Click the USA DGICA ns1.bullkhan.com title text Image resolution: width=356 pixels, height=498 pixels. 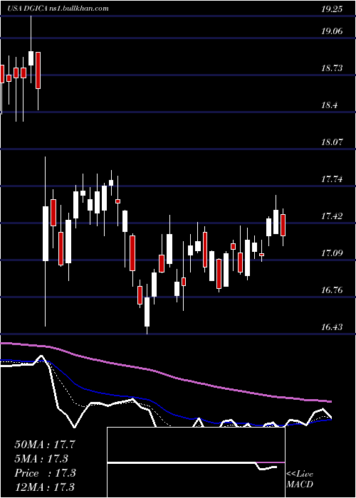pyautogui.click(x=58, y=8)
